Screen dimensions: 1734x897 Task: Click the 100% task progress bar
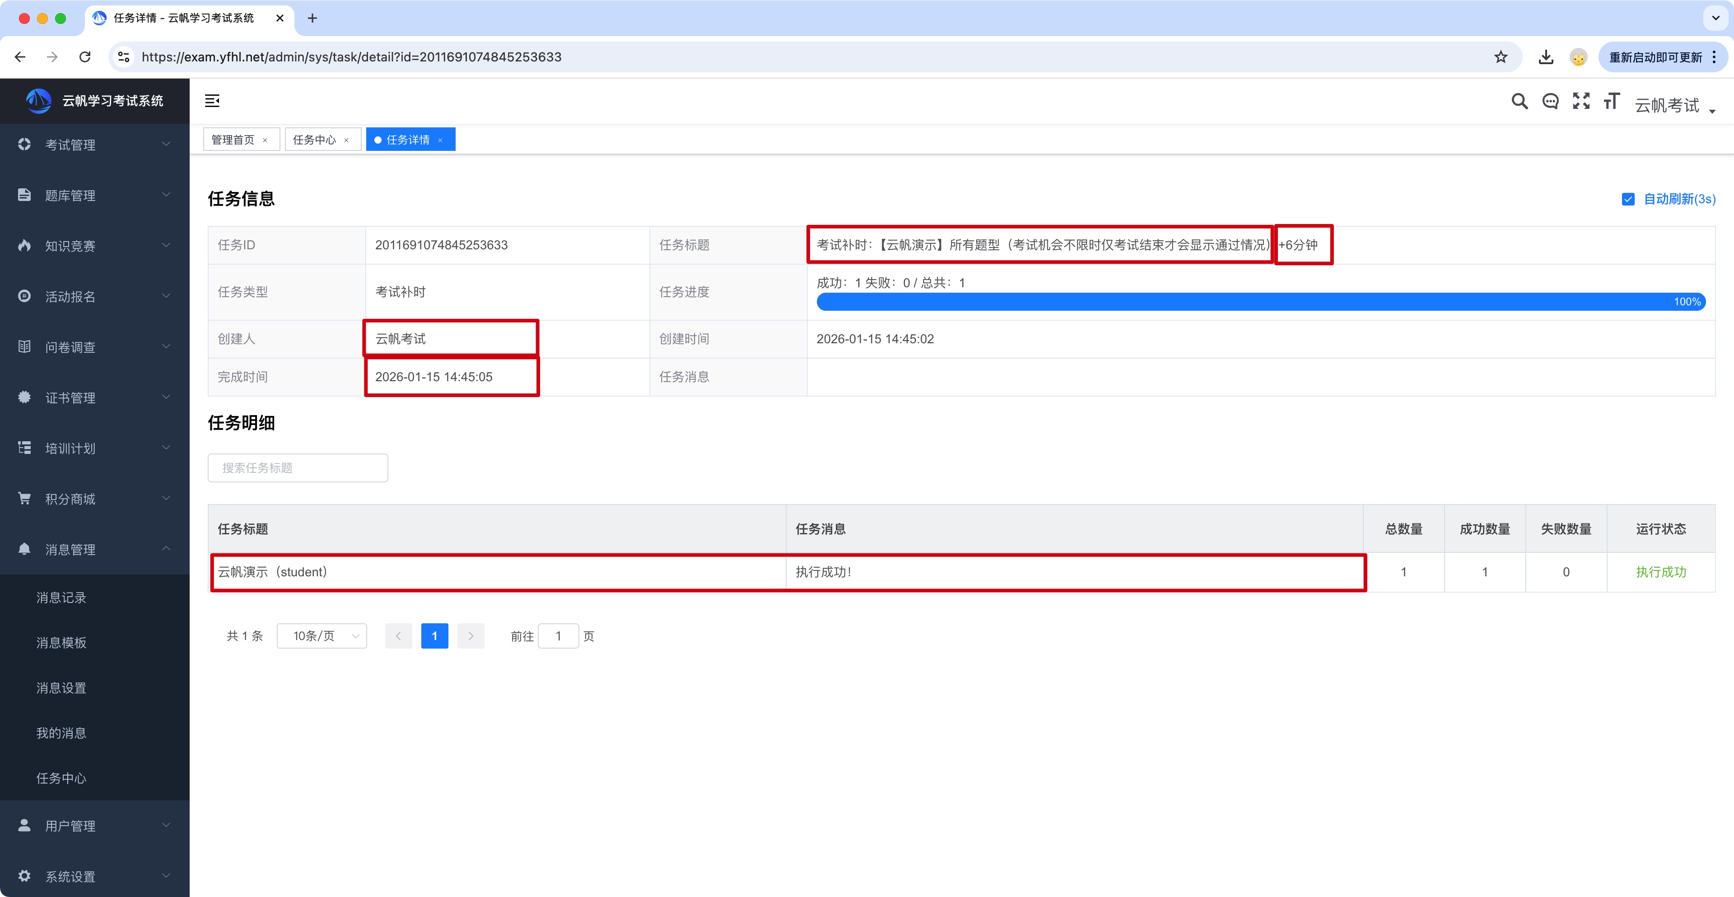(1260, 302)
